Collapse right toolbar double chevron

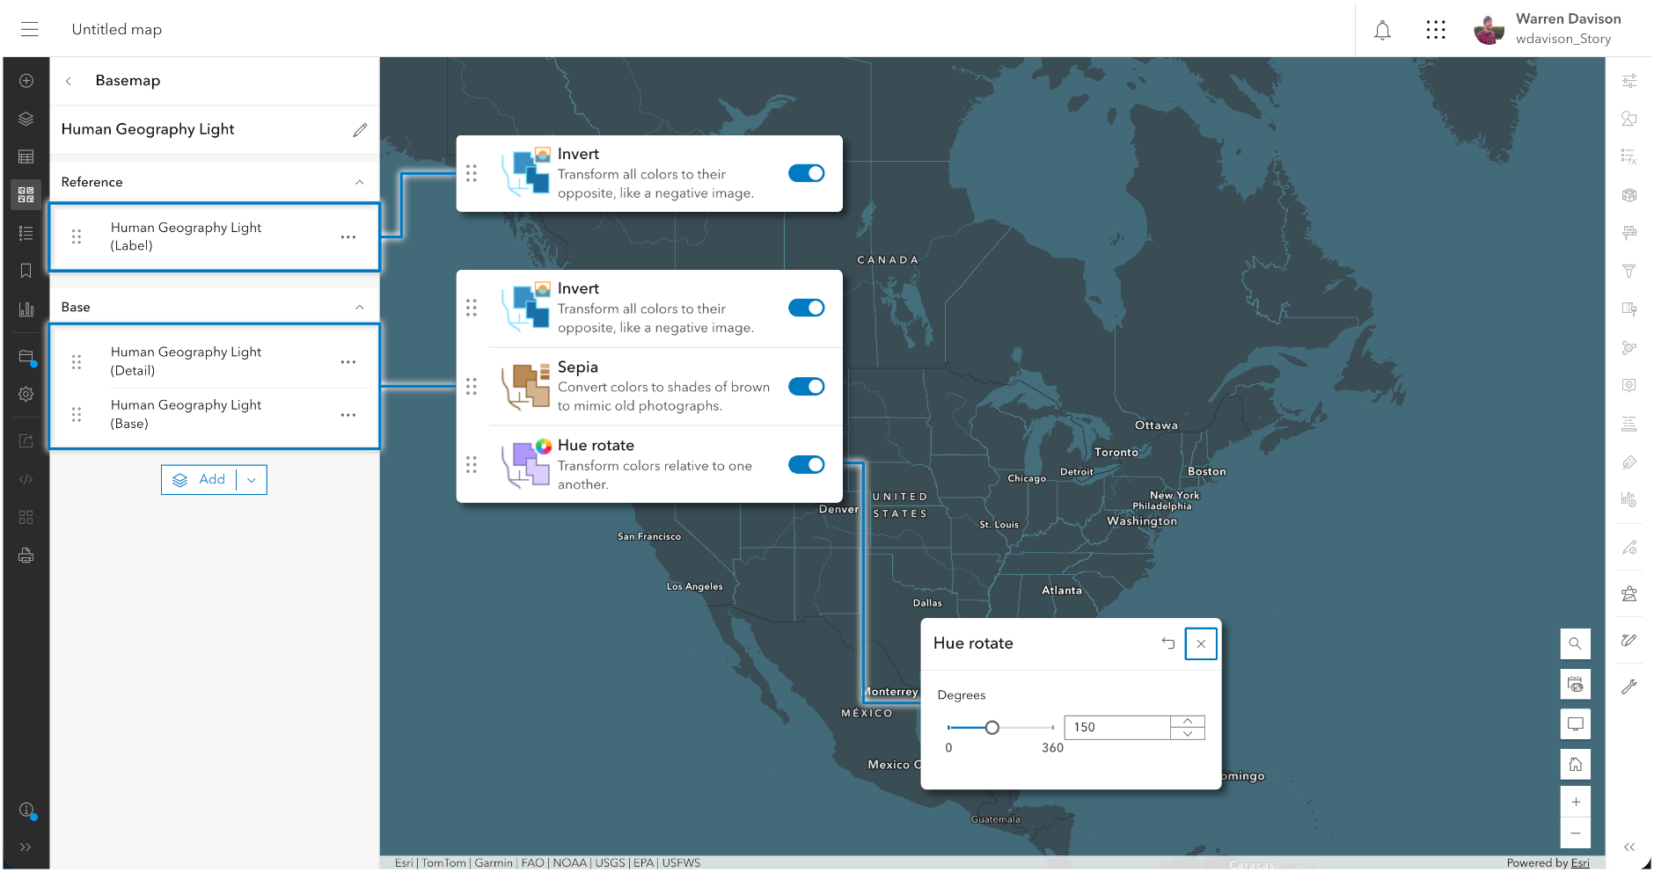[1629, 847]
